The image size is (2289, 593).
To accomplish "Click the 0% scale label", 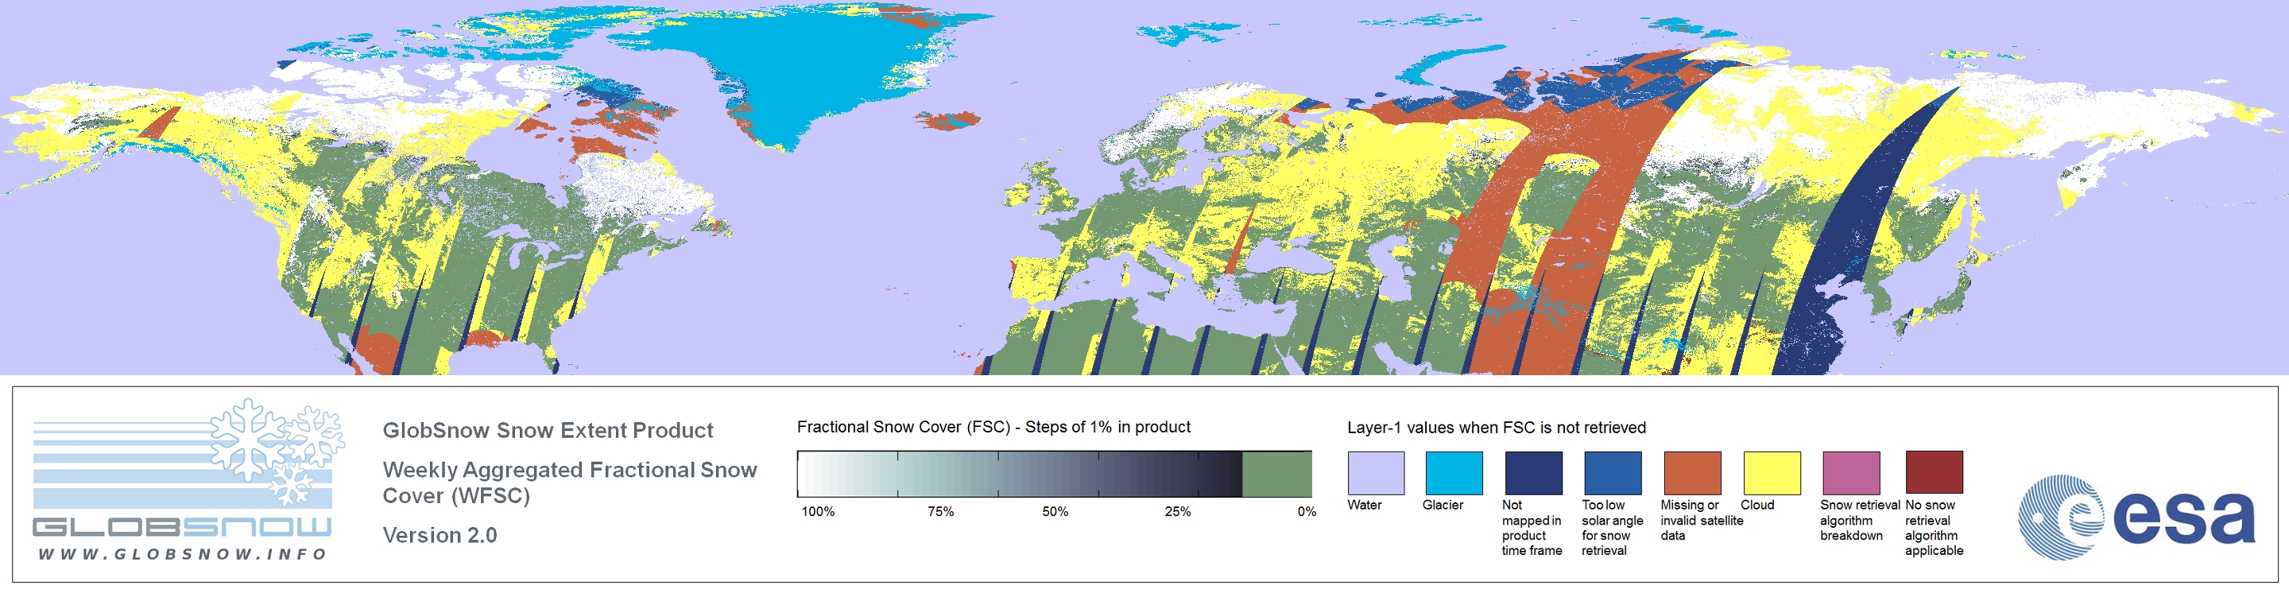I will 1306,512.
